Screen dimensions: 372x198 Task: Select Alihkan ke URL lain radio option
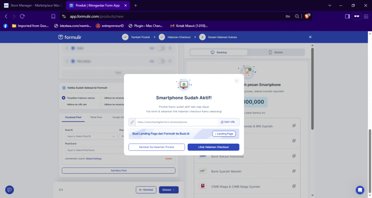(64, 104)
